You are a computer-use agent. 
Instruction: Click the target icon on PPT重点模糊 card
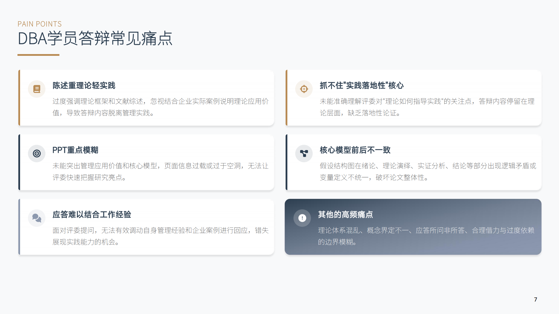tap(36, 153)
